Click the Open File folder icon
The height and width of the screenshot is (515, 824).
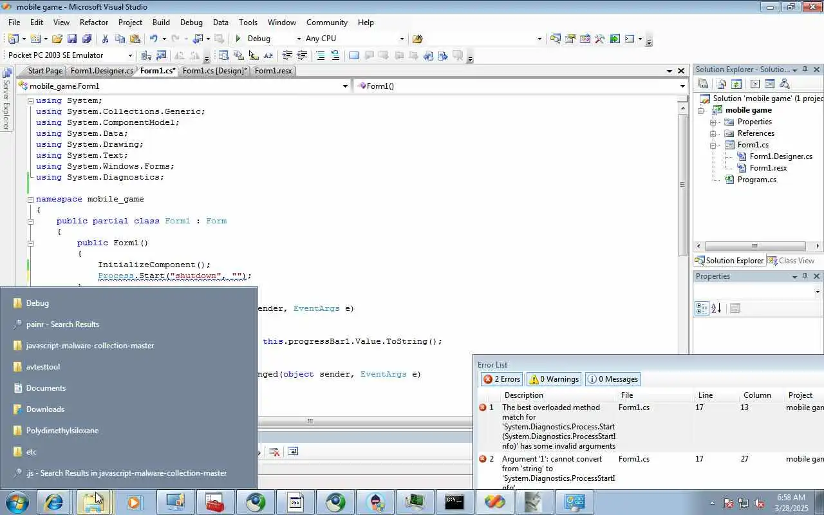[57, 39]
